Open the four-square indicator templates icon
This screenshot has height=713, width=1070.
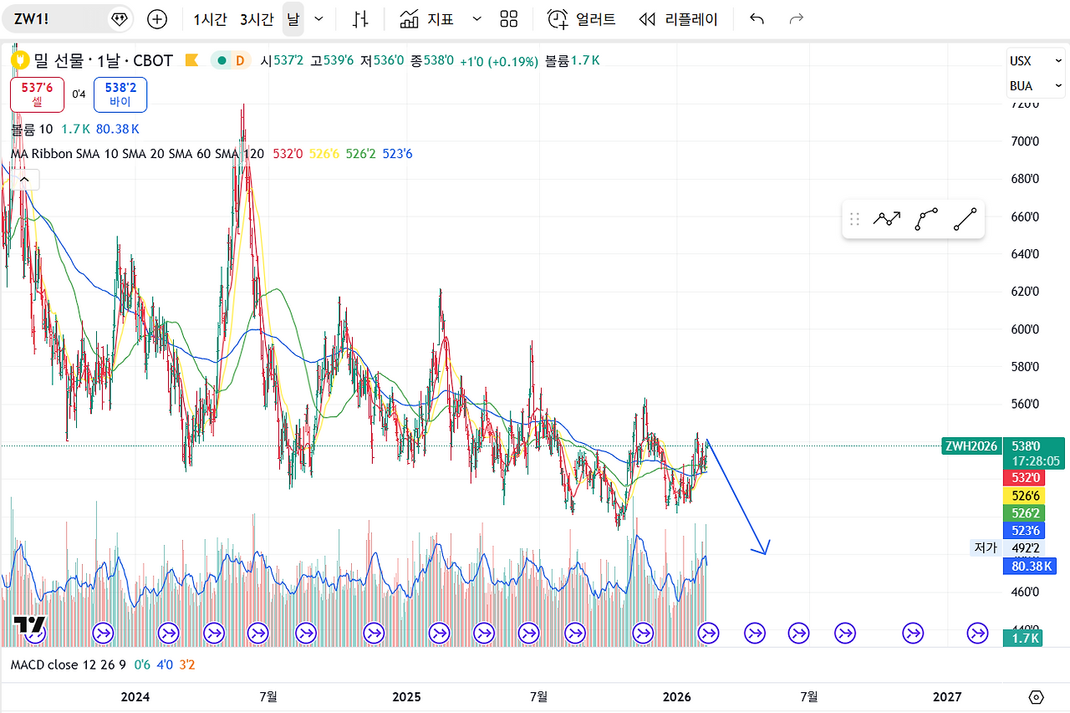pyautogui.click(x=508, y=19)
